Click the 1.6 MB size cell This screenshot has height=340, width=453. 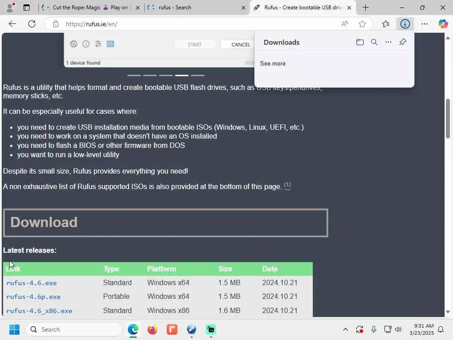pyautogui.click(x=229, y=310)
